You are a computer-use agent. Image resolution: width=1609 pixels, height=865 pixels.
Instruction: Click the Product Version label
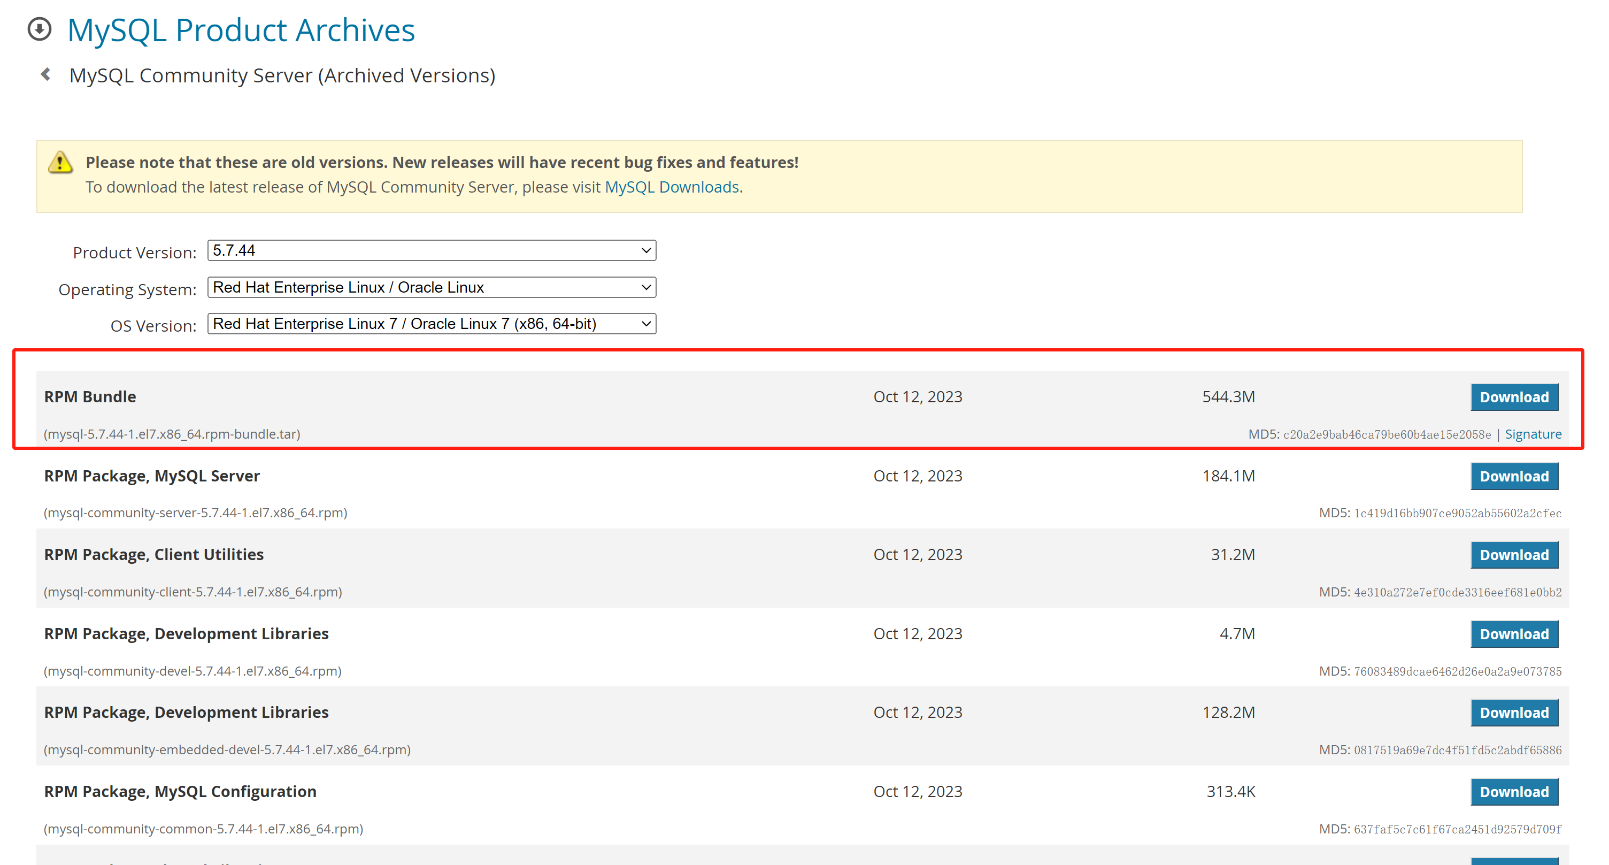(134, 252)
